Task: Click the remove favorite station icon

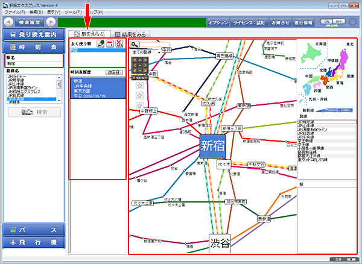Action: click(110, 45)
